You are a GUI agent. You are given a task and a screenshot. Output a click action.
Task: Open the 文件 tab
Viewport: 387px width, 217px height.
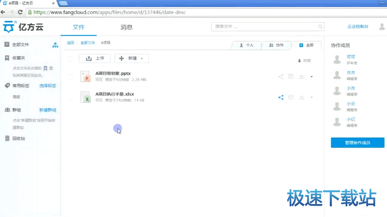pyautogui.click(x=78, y=27)
